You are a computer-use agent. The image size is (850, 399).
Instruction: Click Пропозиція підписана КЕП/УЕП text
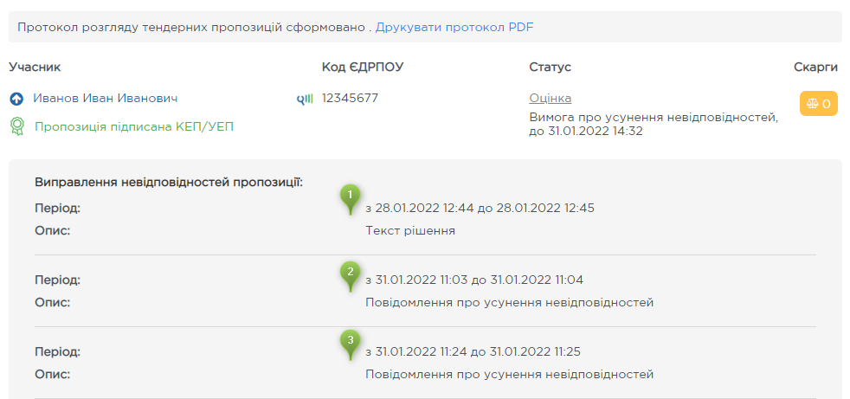pos(134,126)
